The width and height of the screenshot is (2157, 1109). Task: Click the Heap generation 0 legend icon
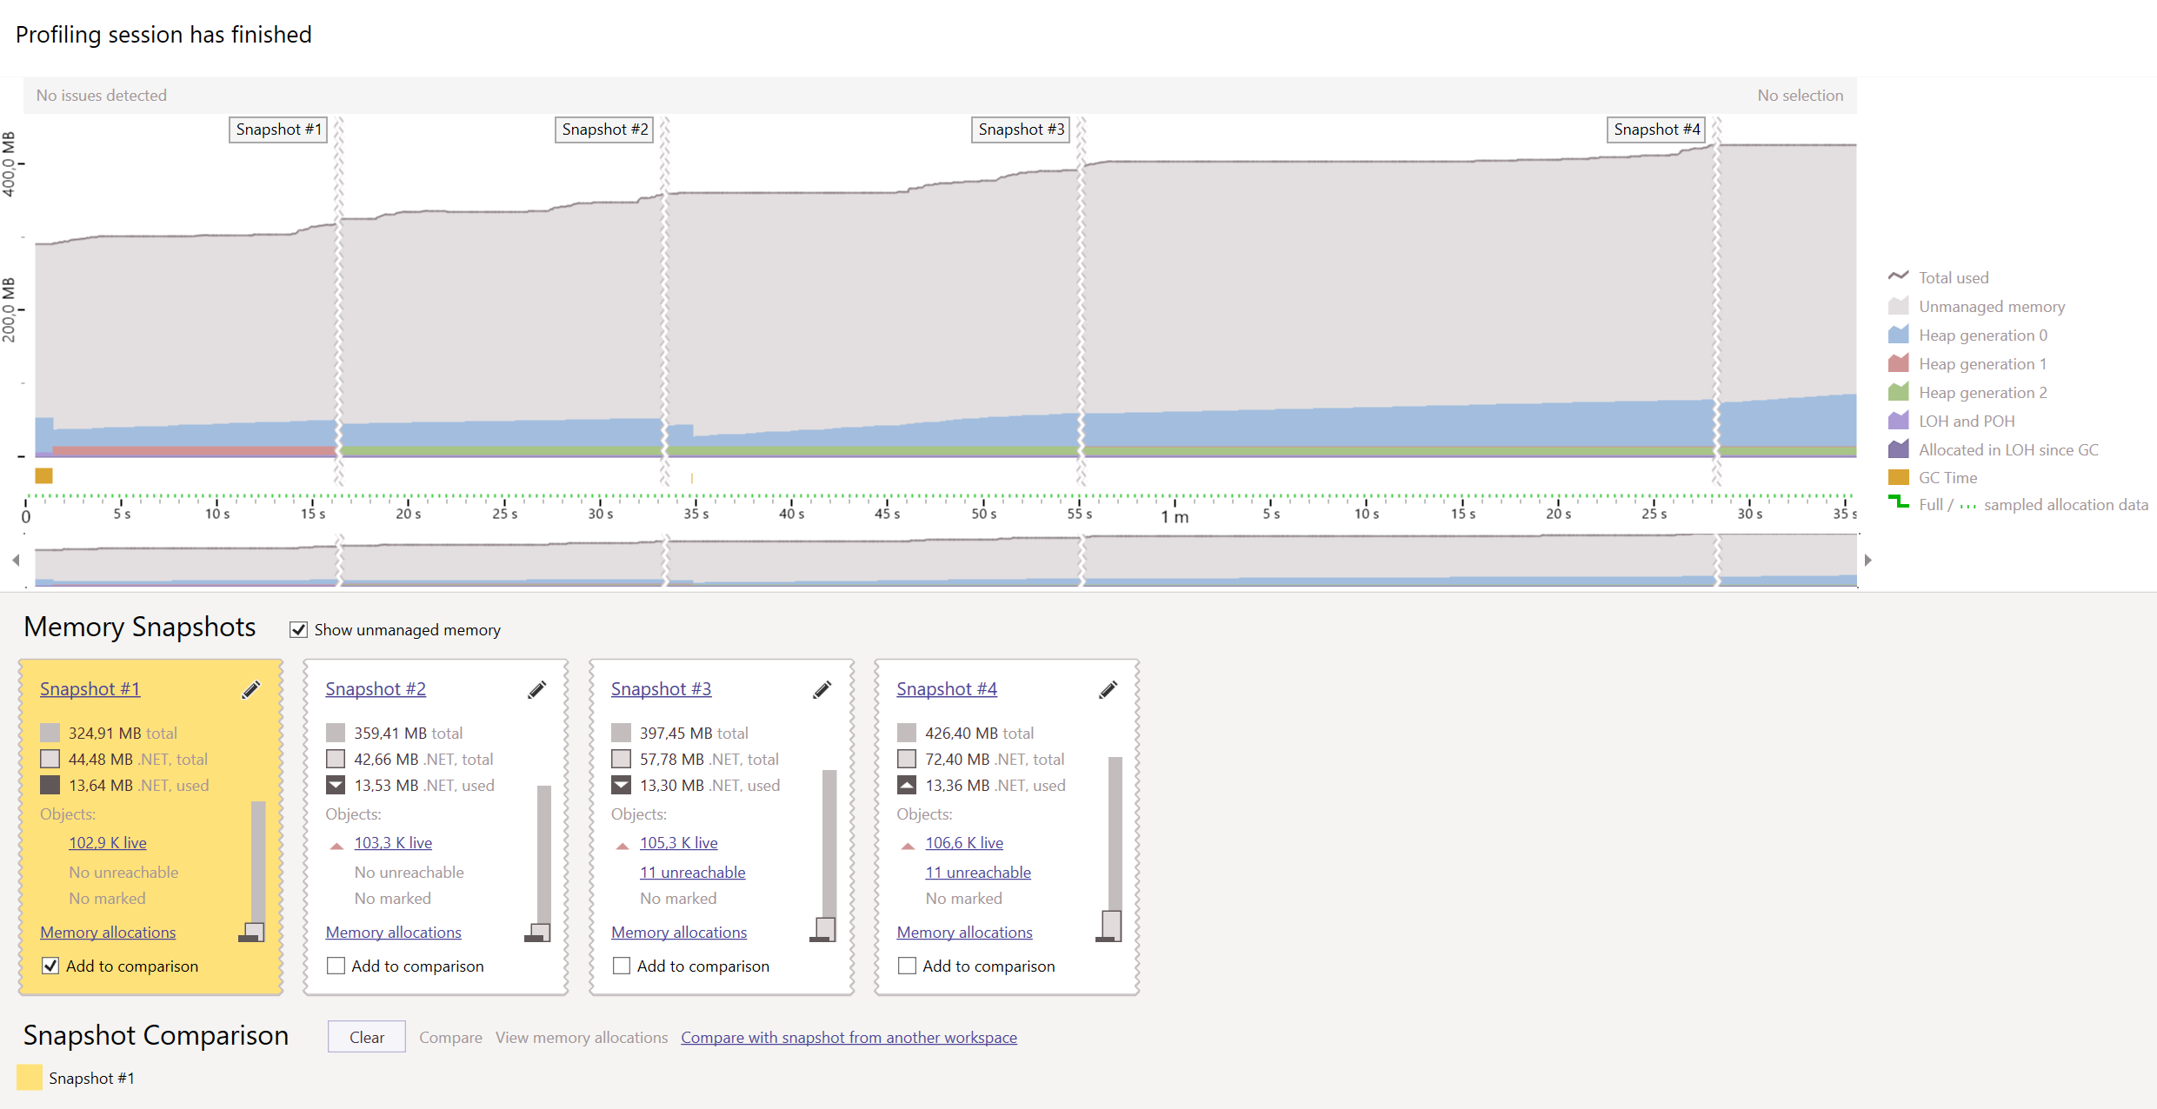[1899, 335]
